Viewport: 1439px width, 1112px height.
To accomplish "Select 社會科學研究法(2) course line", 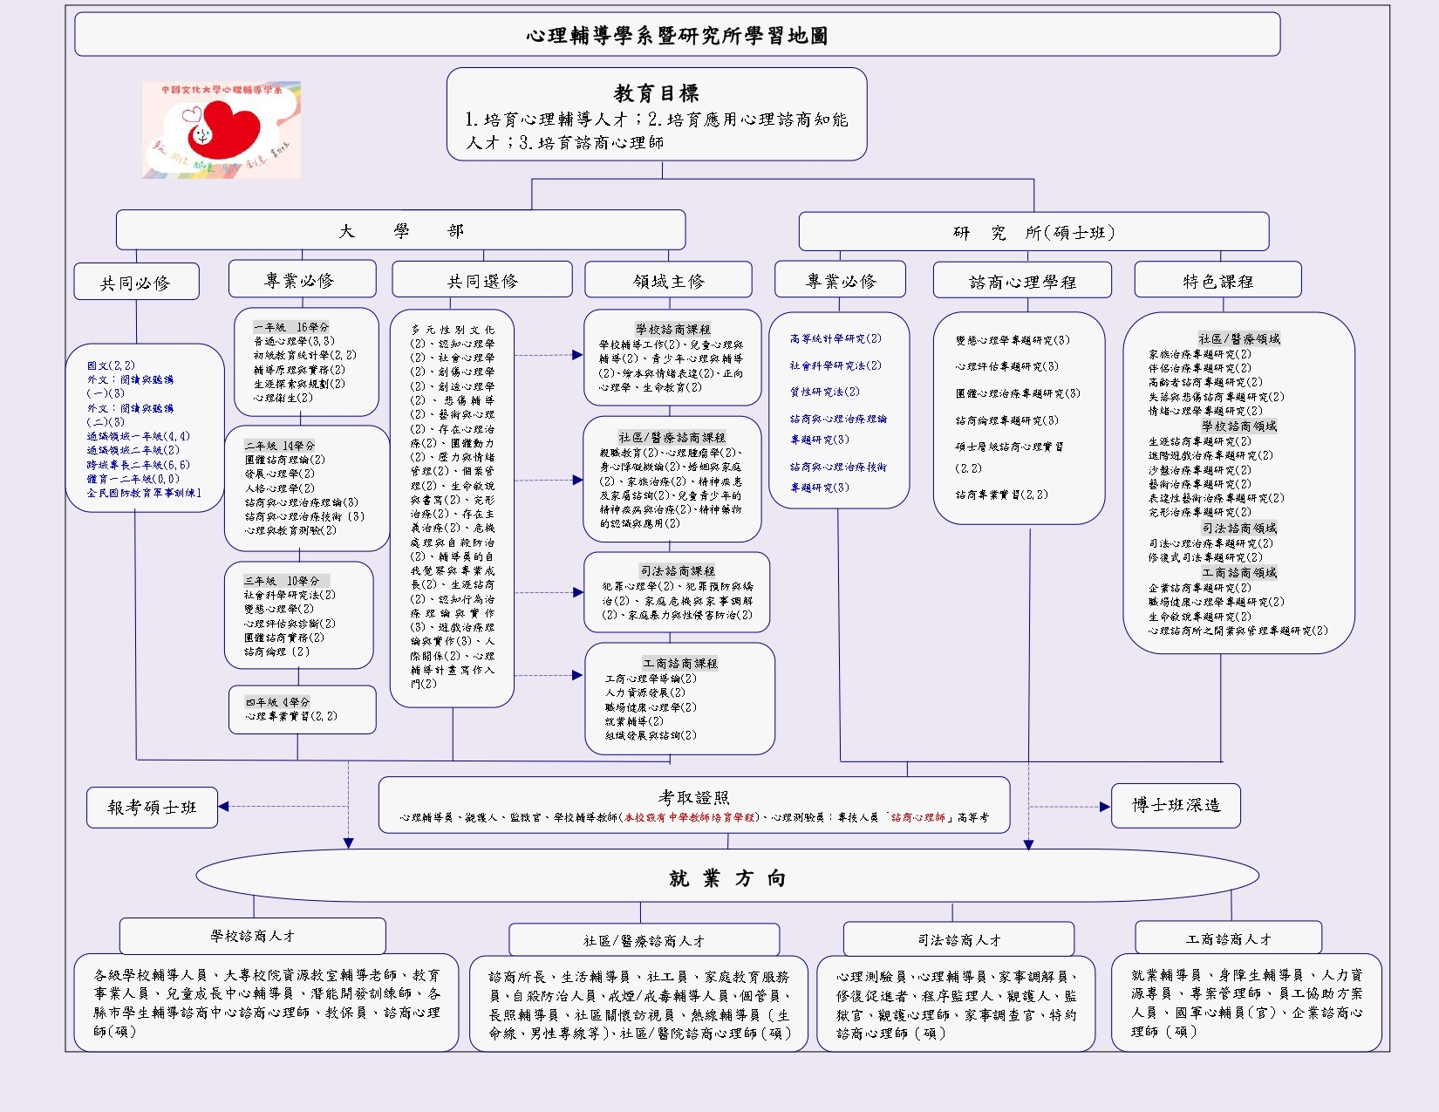I will pos(835,365).
